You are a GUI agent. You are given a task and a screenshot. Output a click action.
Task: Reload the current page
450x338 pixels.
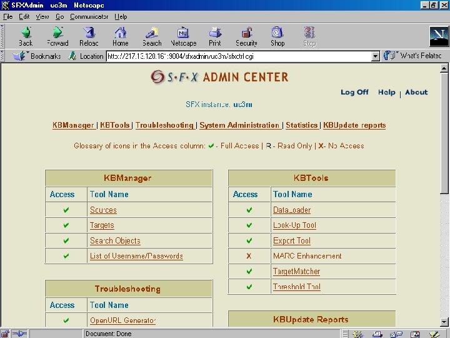click(x=89, y=33)
